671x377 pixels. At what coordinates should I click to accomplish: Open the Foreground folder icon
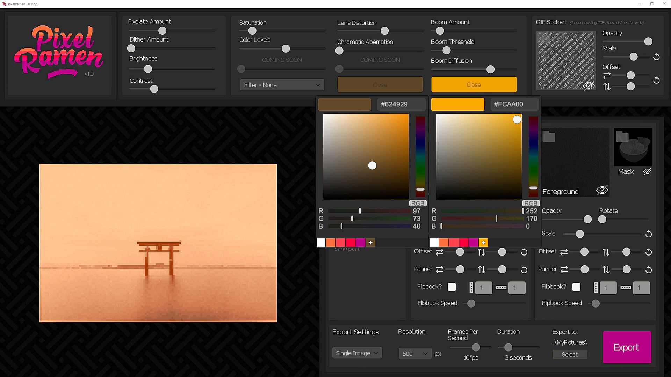pyautogui.click(x=549, y=137)
